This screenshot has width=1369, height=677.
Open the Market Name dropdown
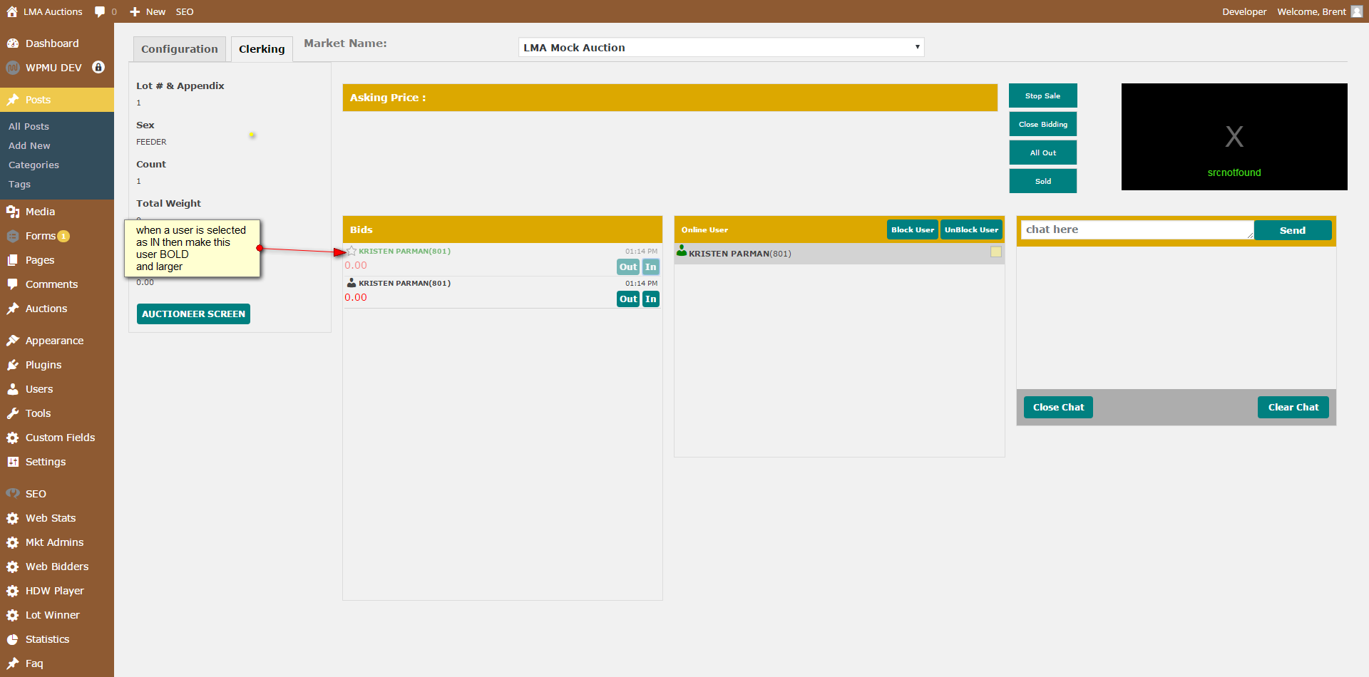point(721,47)
